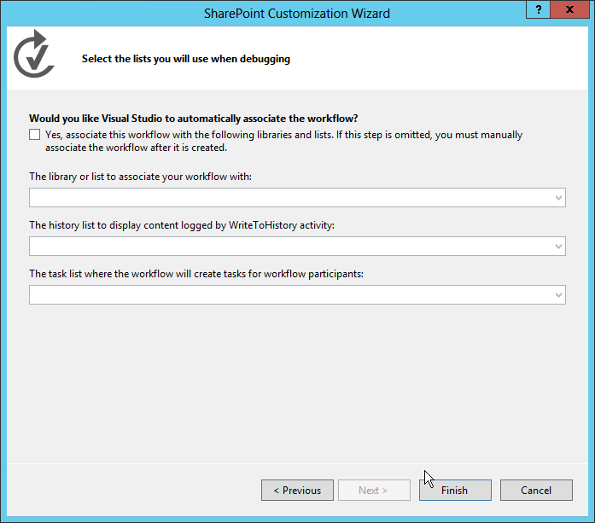The image size is (595, 523).
Task: Close the wizard with the X button
Action: (569, 9)
